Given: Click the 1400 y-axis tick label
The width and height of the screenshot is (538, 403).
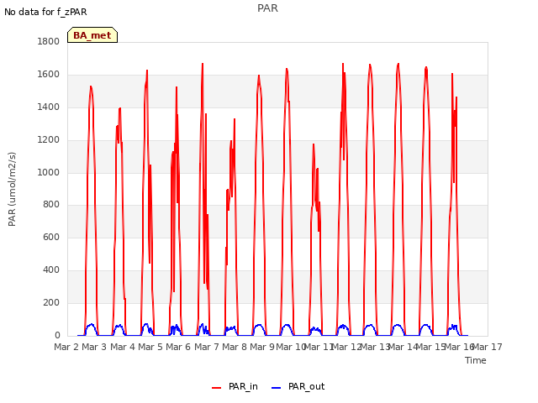Looking at the screenshot, I should [49, 107].
